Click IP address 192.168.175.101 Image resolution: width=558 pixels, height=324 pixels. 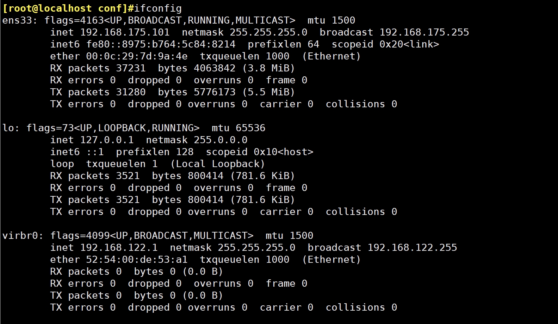coord(125,32)
